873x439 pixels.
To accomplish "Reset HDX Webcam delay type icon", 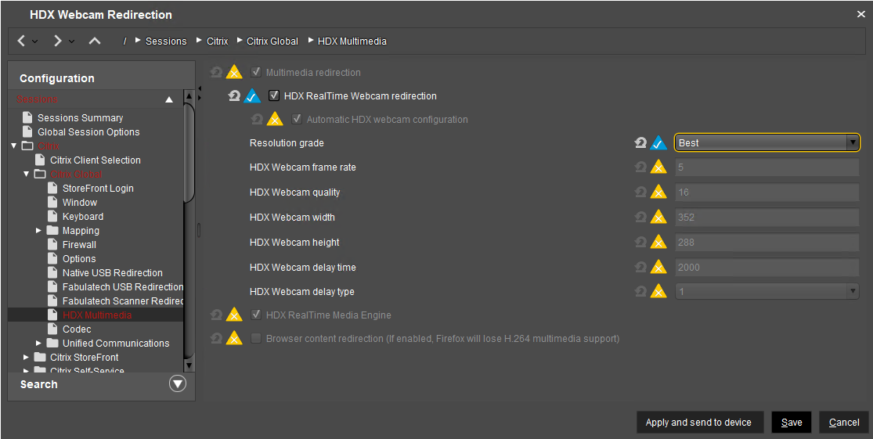I will click(640, 291).
